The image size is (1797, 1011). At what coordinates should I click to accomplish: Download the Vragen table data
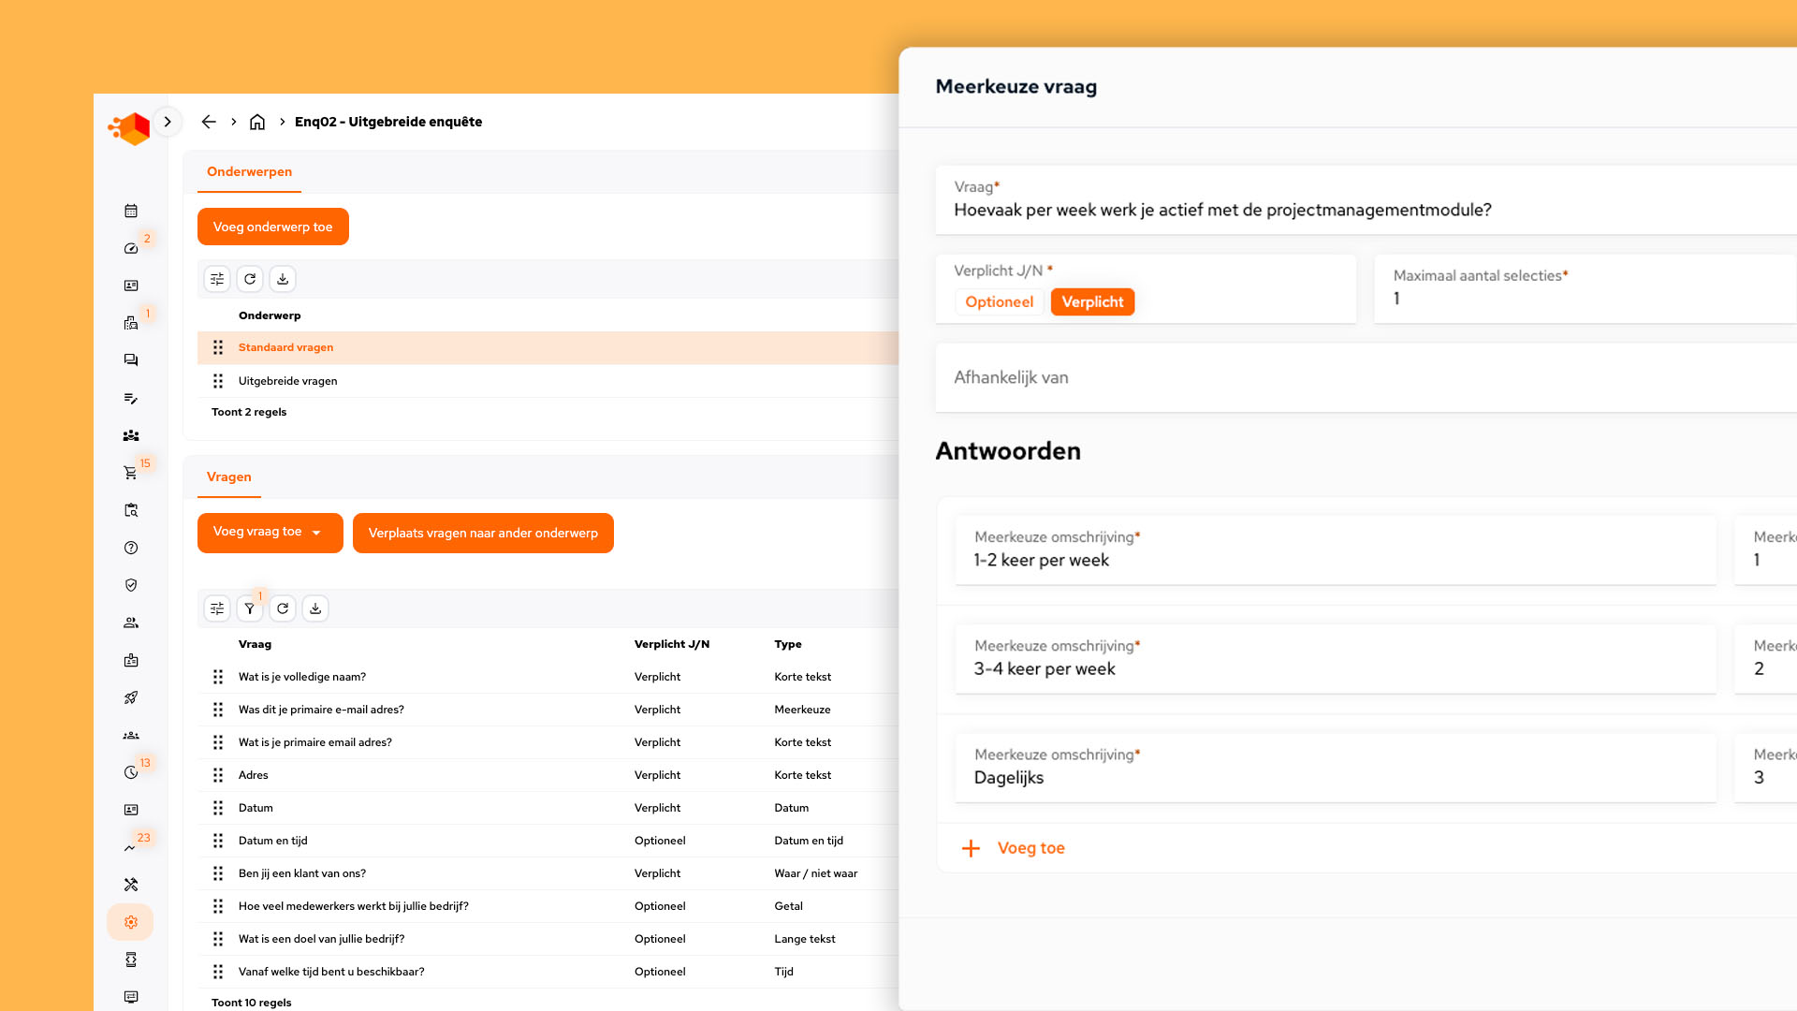click(x=315, y=608)
